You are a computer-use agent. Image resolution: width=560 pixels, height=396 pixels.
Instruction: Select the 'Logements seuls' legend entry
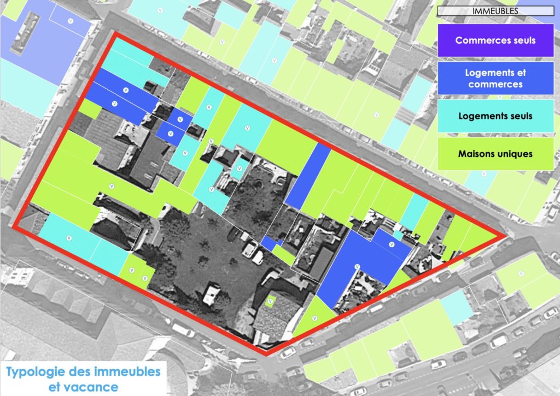click(495, 116)
